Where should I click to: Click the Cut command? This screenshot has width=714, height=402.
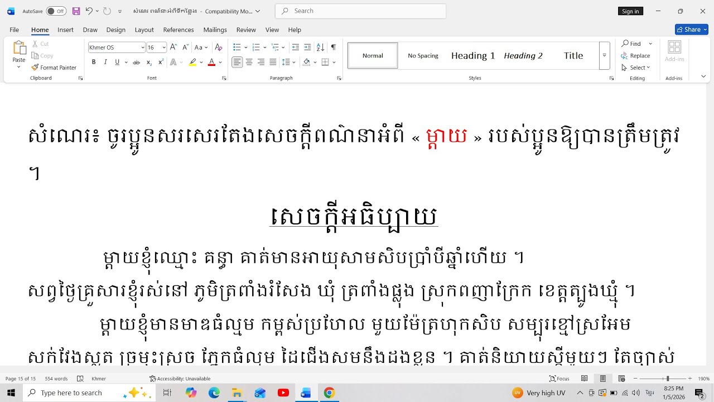click(40, 44)
